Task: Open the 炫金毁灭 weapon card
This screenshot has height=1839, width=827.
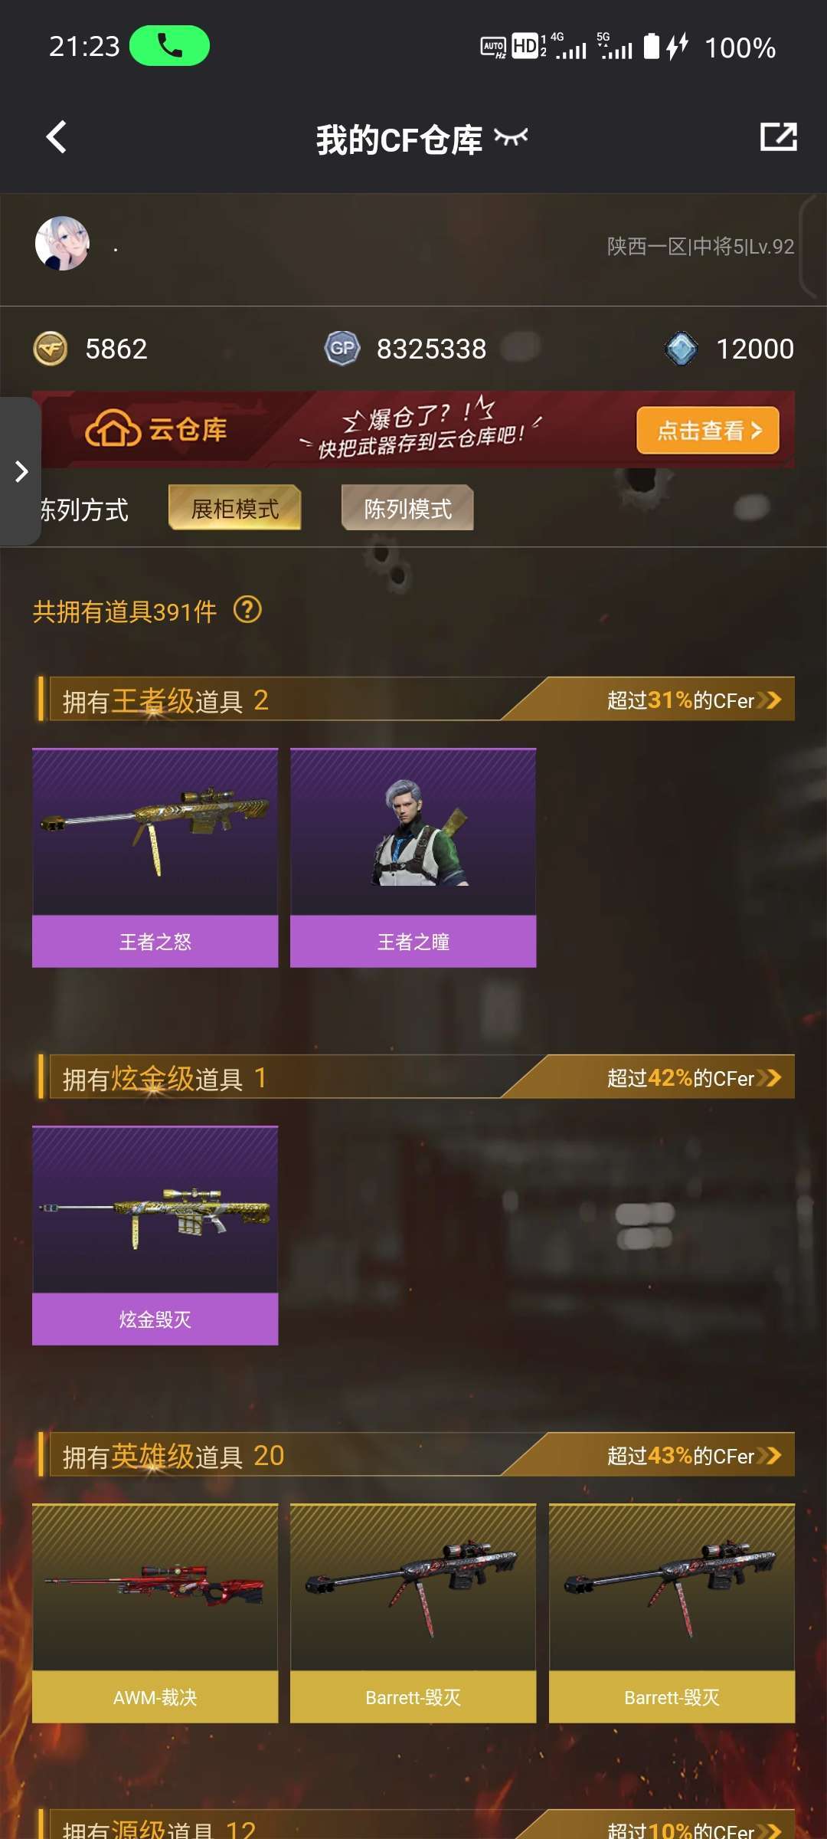Action: 155,1235
